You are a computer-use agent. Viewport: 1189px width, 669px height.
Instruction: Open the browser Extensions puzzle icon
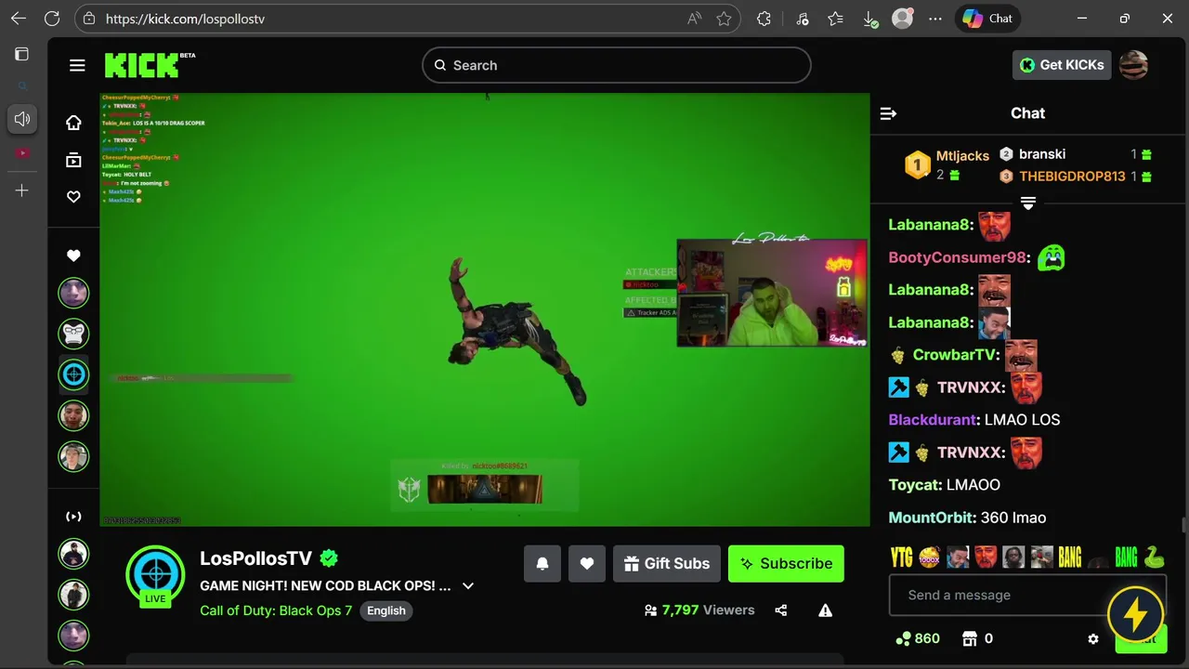click(x=764, y=19)
